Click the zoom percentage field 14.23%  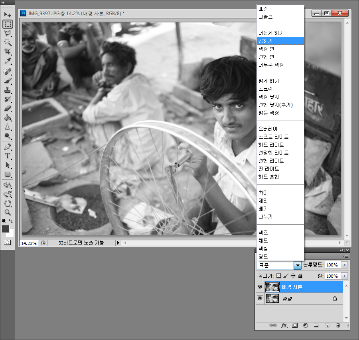point(29,243)
